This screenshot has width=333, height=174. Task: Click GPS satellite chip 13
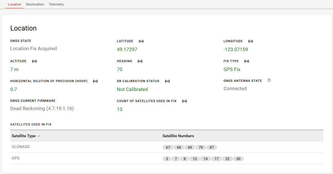[x=195, y=159]
